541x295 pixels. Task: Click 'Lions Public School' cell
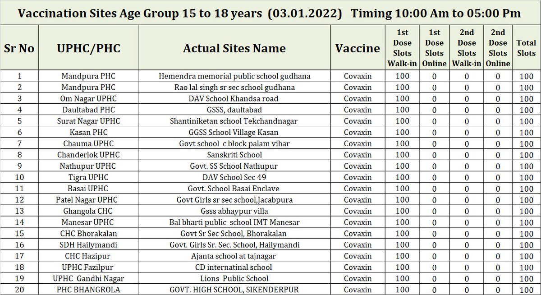(234, 279)
